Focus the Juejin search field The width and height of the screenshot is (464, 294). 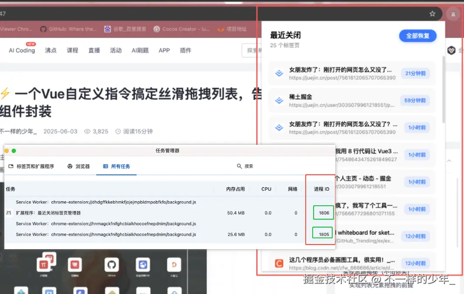(x=251, y=50)
